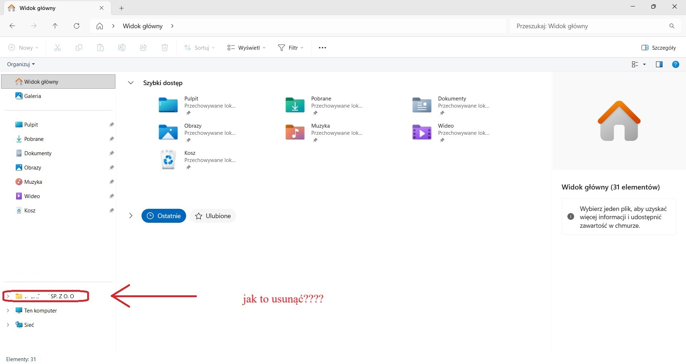The height and width of the screenshot is (364, 686).
Task: Open the Pulpit folder tile
Action: [197, 105]
